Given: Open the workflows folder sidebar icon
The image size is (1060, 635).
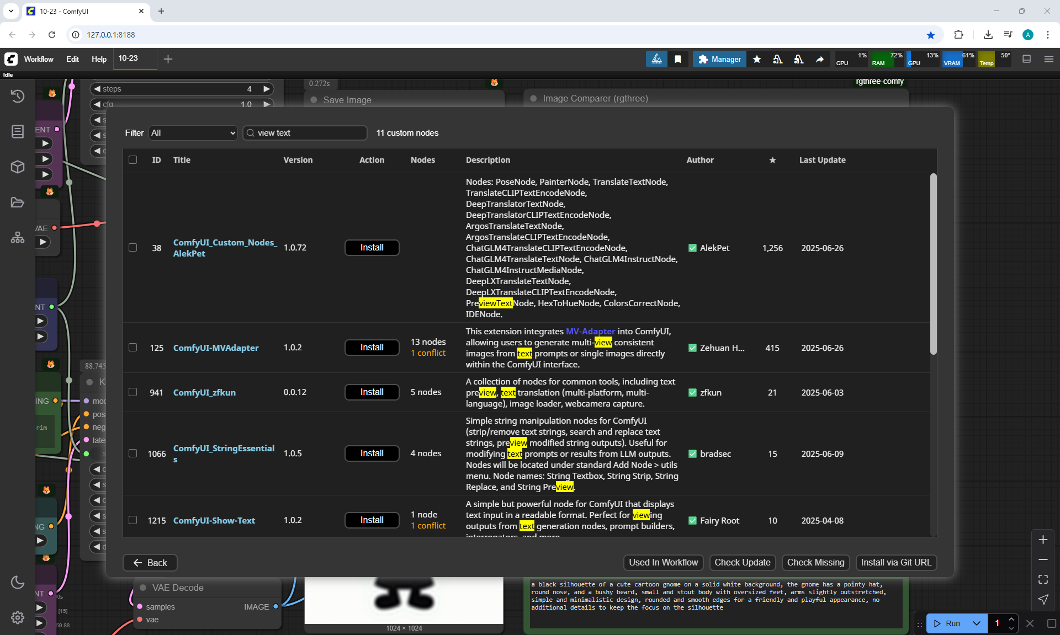Looking at the screenshot, I should (x=18, y=202).
